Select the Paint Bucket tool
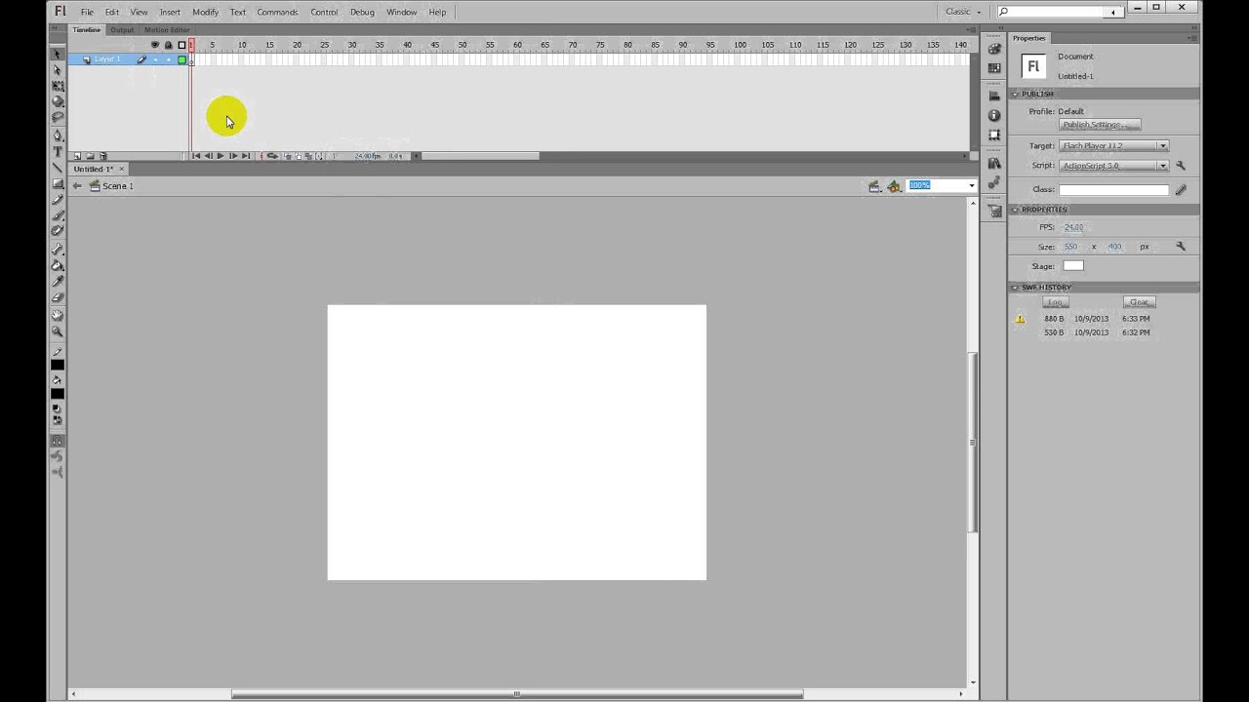1249x702 pixels. (57, 264)
